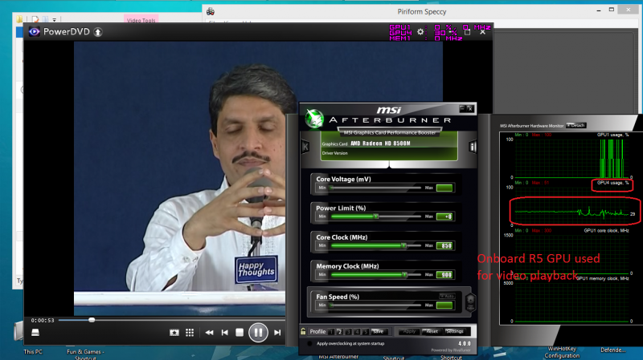Screen dimensions: 643x360
Task: Click the GPU1 memory clock graph
Action: [x=571, y=302]
